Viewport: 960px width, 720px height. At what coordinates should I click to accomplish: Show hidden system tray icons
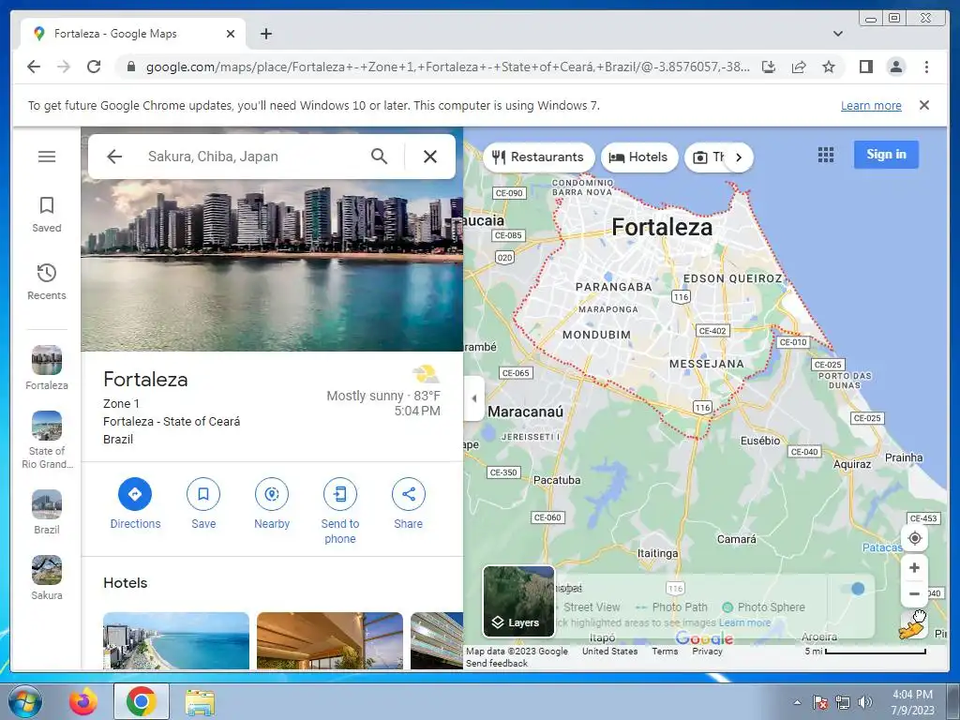click(797, 702)
